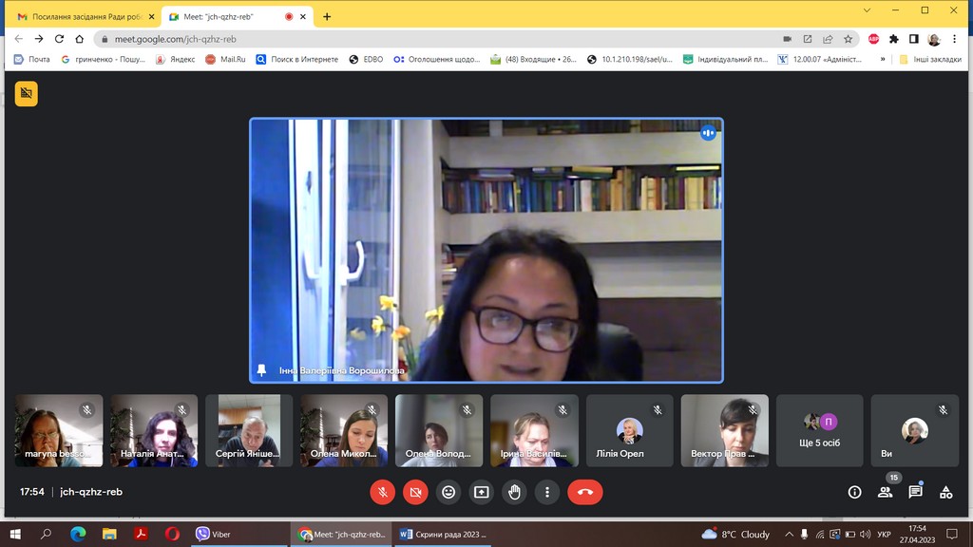Unpin Інна Валеріївна Ворошилова's pinned video
Viewport: 973px width, 547px height.
coord(262,369)
